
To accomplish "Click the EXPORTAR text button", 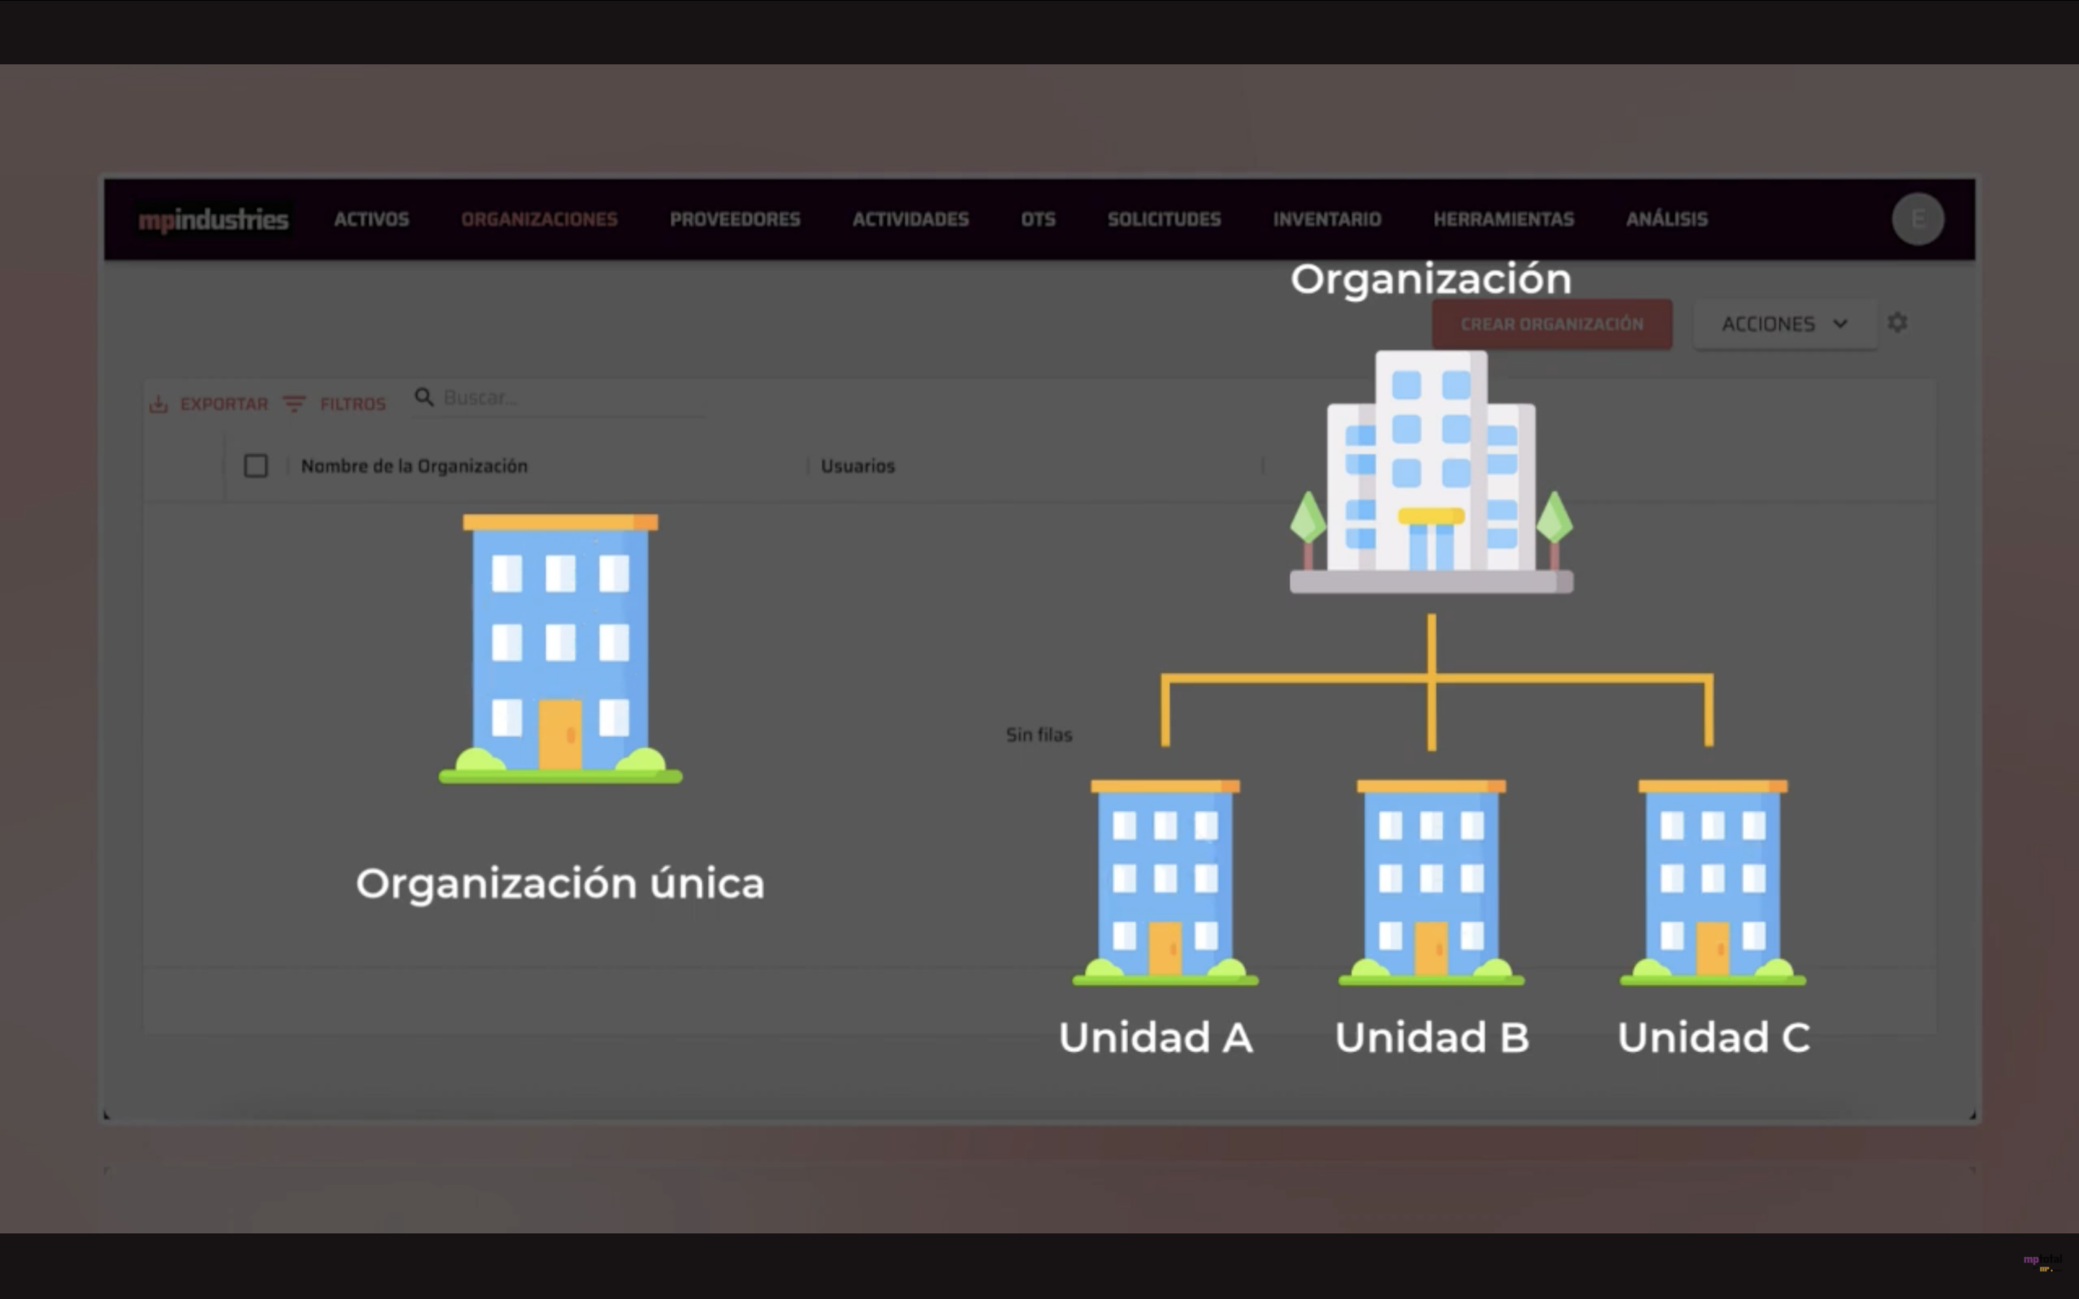I will click(x=223, y=404).
